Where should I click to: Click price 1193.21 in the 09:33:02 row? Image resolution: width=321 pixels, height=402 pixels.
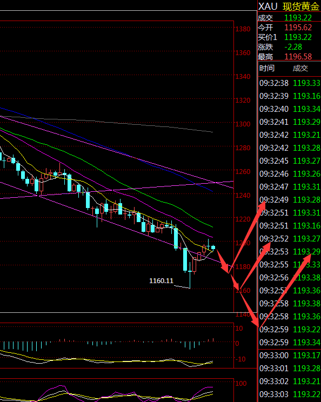[306, 381]
